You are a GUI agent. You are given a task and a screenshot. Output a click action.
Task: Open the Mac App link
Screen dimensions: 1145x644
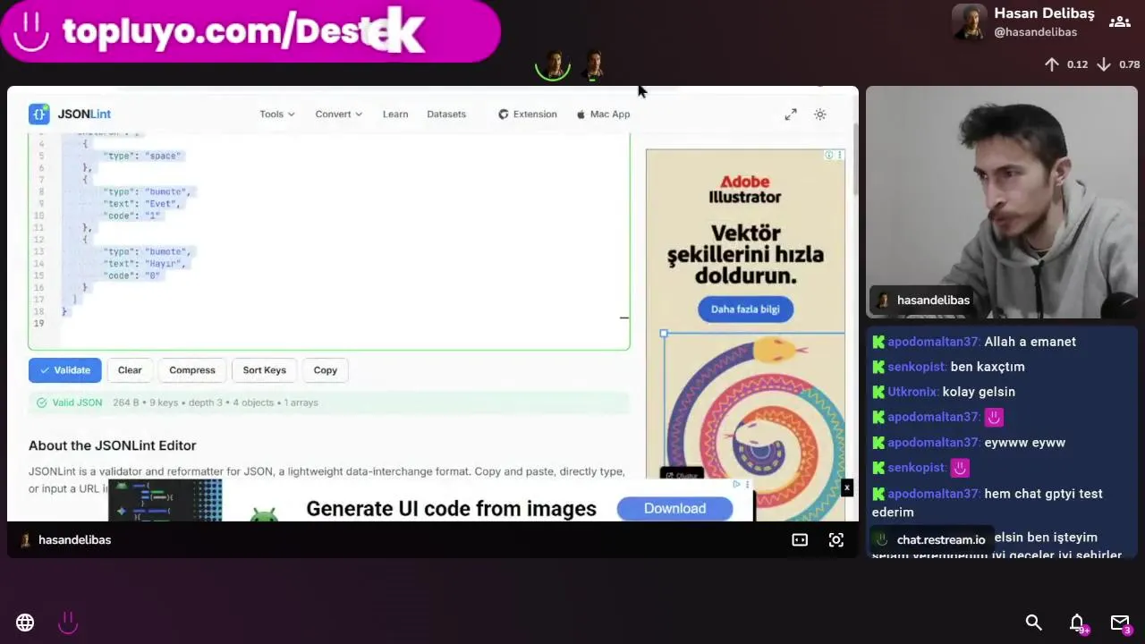[x=604, y=114]
